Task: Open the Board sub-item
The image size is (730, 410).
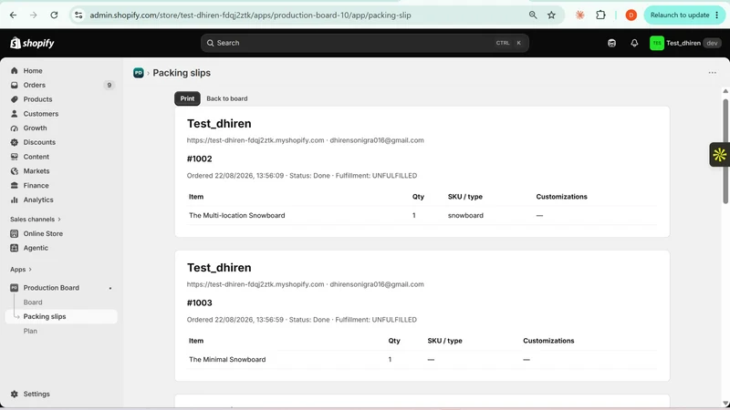Action: click(x=33, y=302)
